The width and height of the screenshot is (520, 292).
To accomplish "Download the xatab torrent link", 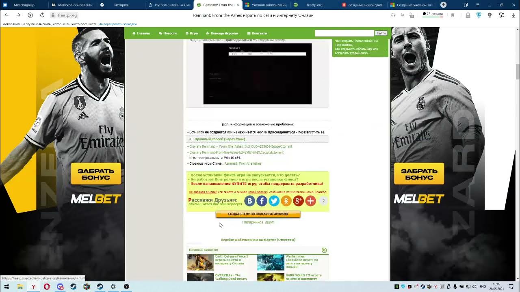I will [x=236, y=152].
